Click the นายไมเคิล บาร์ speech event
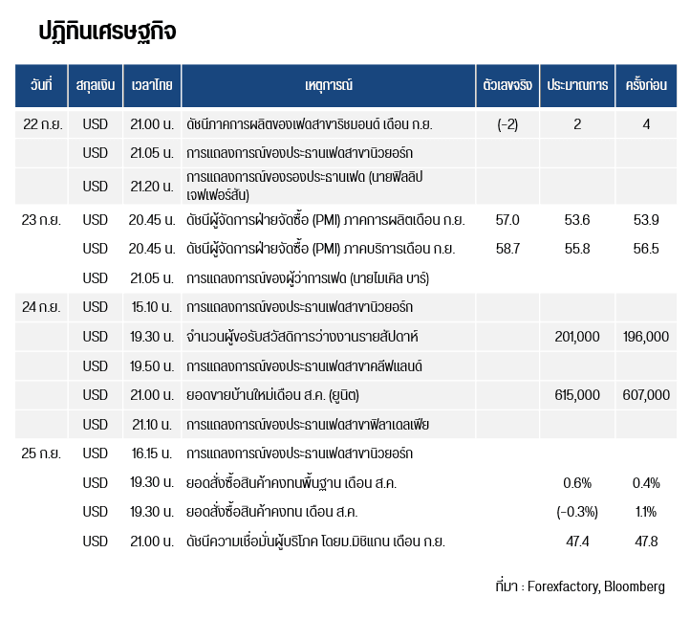 (308, 278)
